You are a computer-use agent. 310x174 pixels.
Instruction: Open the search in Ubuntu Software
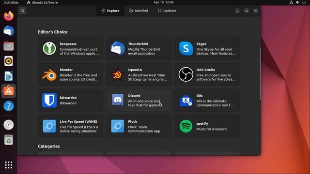[x=23, y=11]
